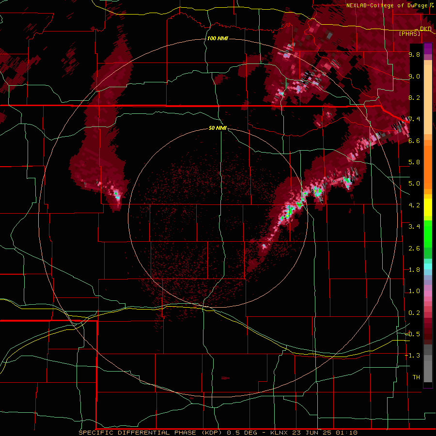Click the 3.4 value on the color scale

point(414,227)
